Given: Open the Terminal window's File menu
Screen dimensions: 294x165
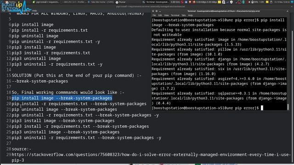Looking at the screenshot, I should coord(154,15).
